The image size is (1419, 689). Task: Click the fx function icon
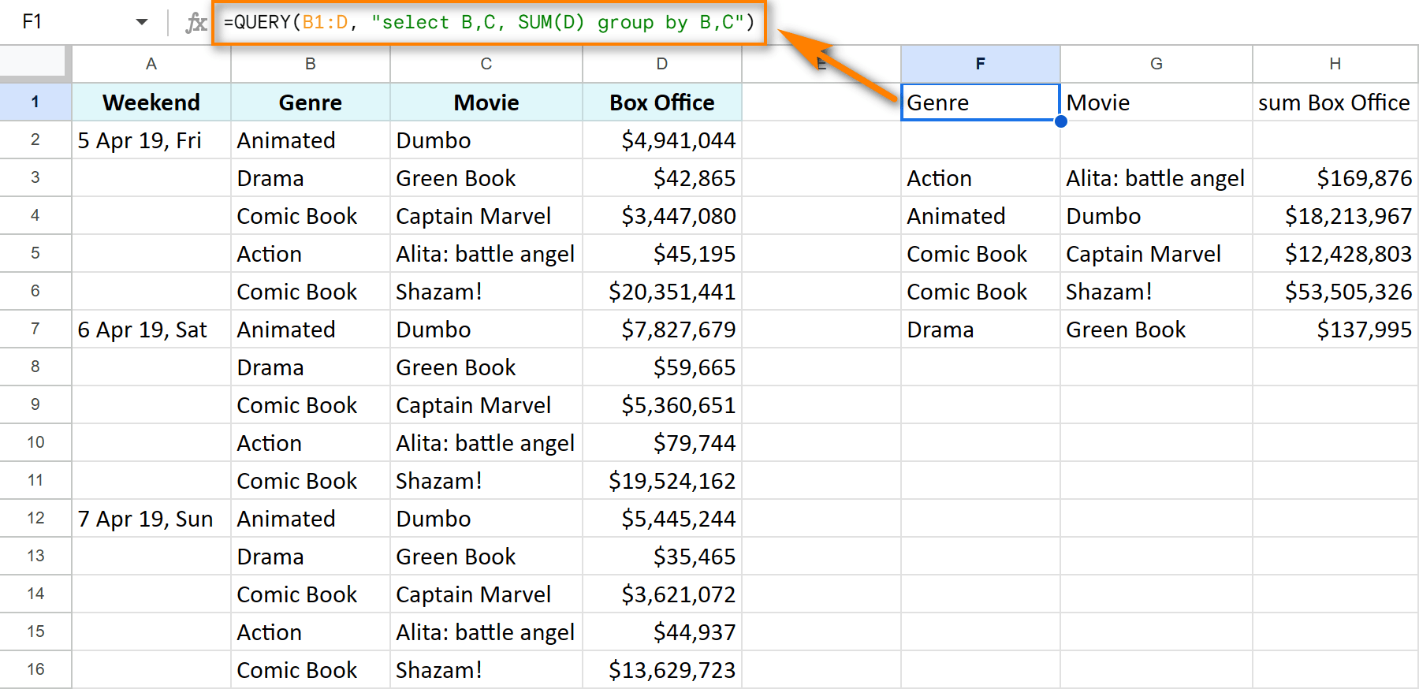pos(196,22)
